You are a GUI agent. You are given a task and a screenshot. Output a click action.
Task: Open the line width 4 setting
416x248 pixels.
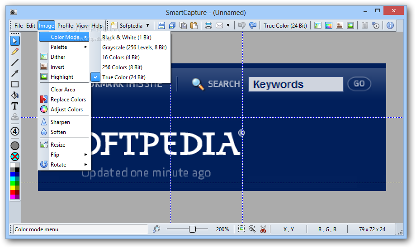click(x=15, y=131)
